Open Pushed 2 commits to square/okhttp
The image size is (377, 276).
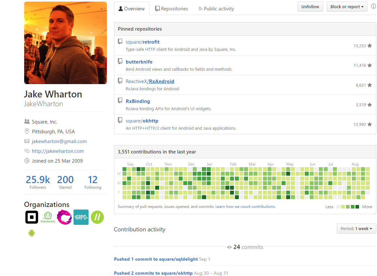(x=153, y=273)
